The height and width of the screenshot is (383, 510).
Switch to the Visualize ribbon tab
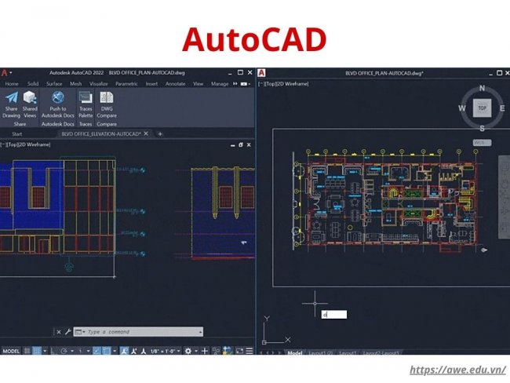pyautogui.click(x=99, y=84)
